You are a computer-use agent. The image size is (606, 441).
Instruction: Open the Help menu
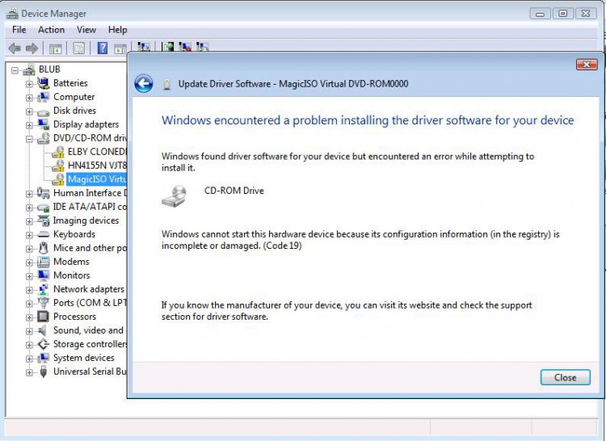[x=117, y=30]
